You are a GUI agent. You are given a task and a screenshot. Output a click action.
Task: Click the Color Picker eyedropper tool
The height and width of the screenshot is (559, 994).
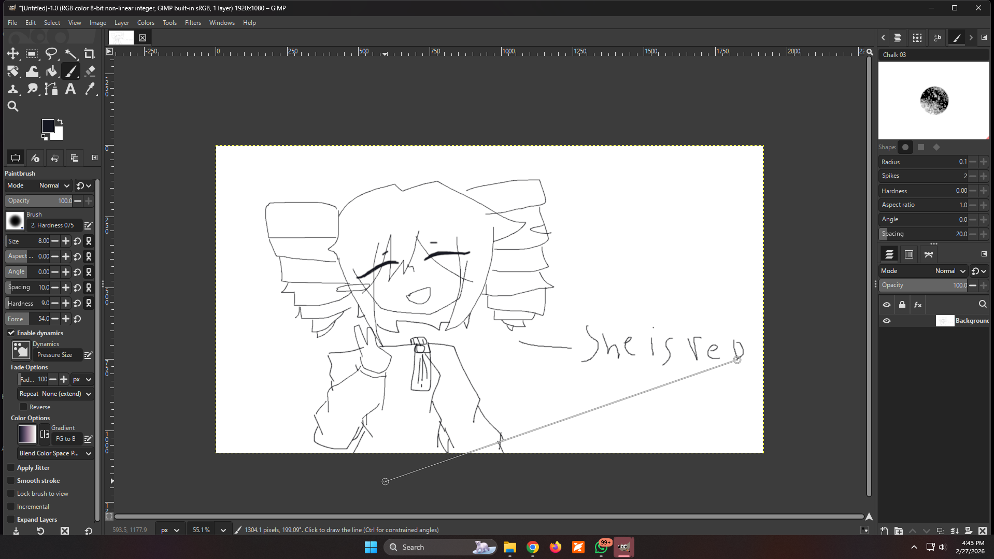coord(90,89)
